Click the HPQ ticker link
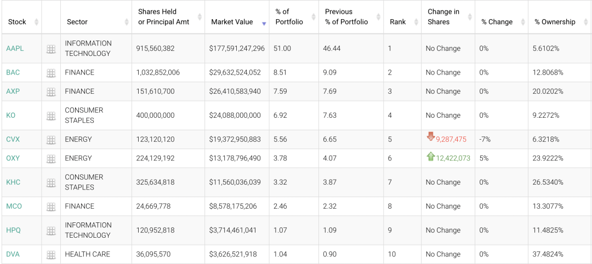 (x=14, y=231)
